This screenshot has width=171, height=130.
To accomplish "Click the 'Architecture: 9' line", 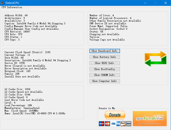I will [15, 18].
